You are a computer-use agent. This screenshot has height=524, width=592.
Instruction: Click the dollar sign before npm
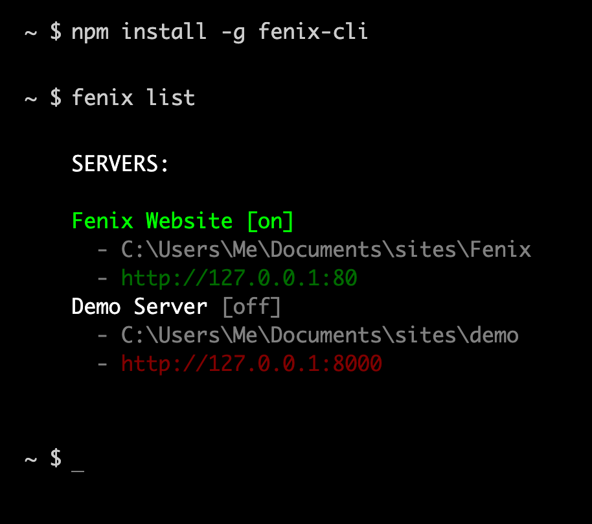[x=56, y=31]
